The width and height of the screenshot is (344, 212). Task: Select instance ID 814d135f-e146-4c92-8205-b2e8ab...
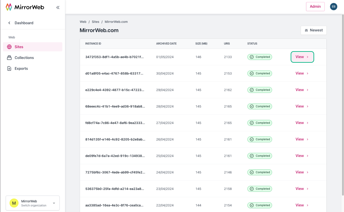tap(115, 139)
